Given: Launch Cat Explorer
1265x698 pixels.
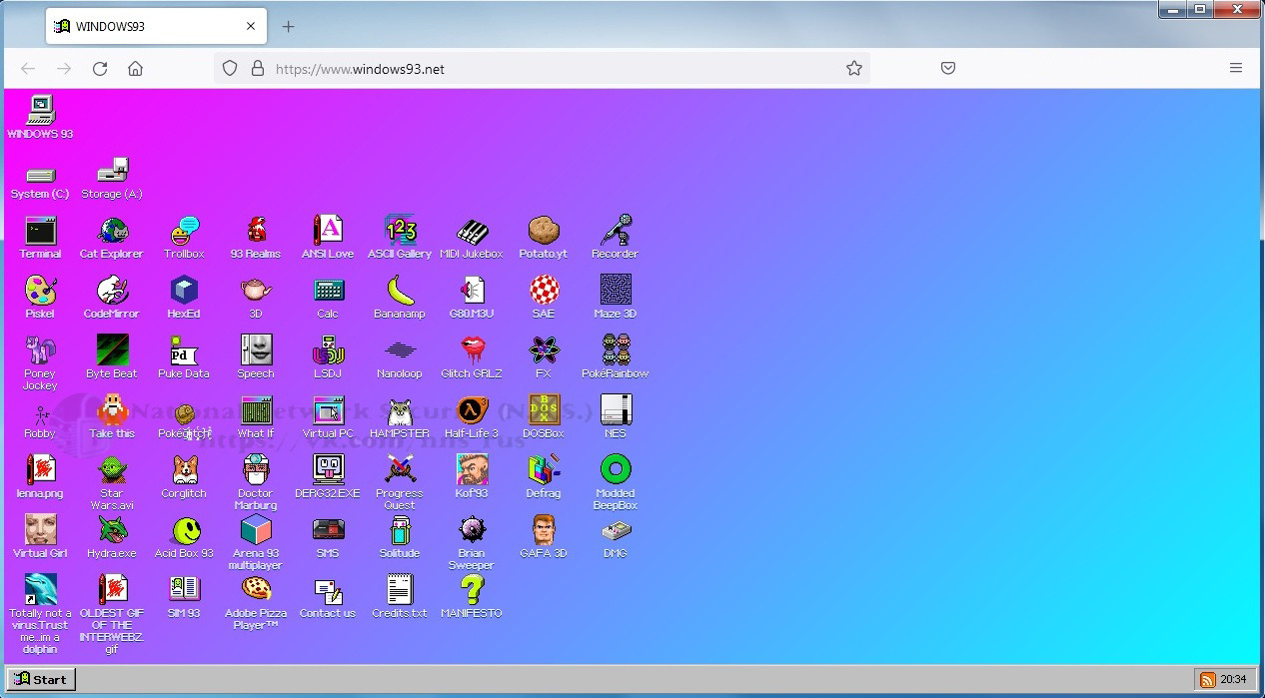Looking at the screenshot, I should coord(112,231).
